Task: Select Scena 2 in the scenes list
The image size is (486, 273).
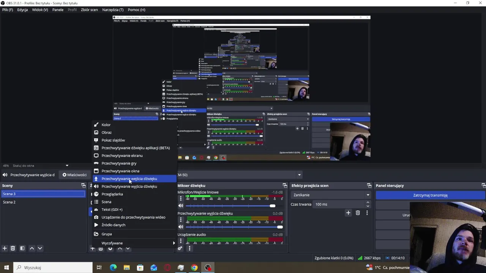Action: [43, 202]
